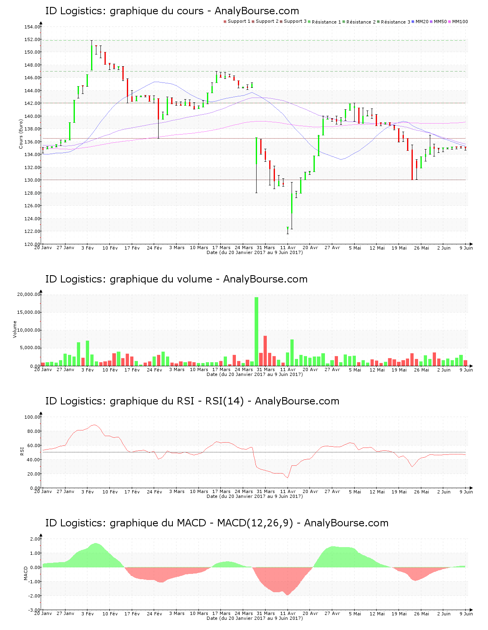Click the 142.00 price axis value
The width and height of the screenshot is (488, 630).
click(x=32, y=103)
